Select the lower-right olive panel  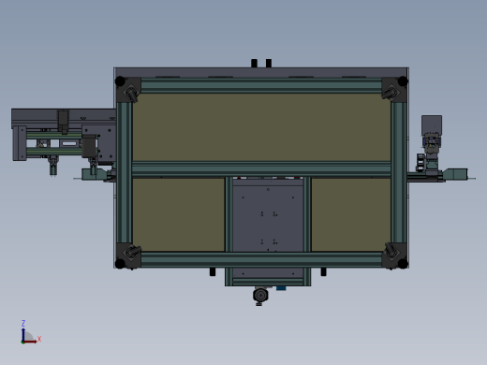coord(351,214)
